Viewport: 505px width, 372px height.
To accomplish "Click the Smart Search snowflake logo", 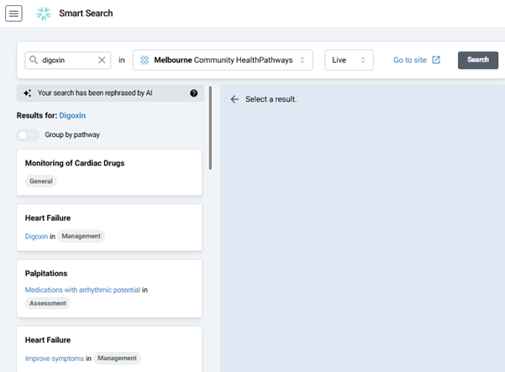I will coord(44,13).
